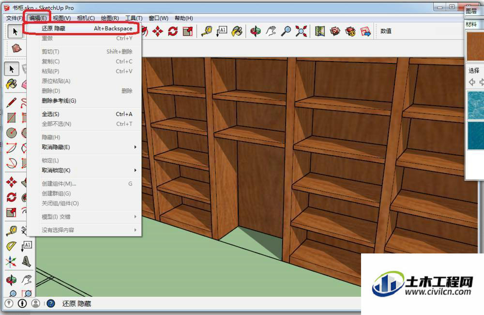The width and height of the screenshot is (484, 315).
Task: Open the 工具(T) menu
Action: (x=134, y=18)
